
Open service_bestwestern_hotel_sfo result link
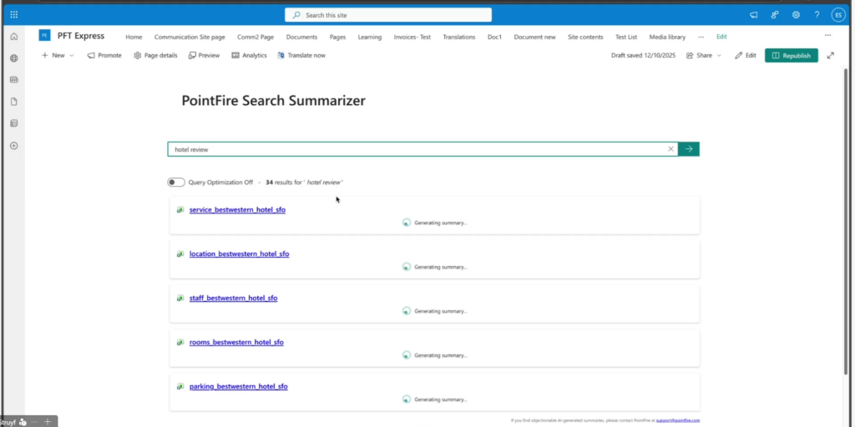click(237, 209)
